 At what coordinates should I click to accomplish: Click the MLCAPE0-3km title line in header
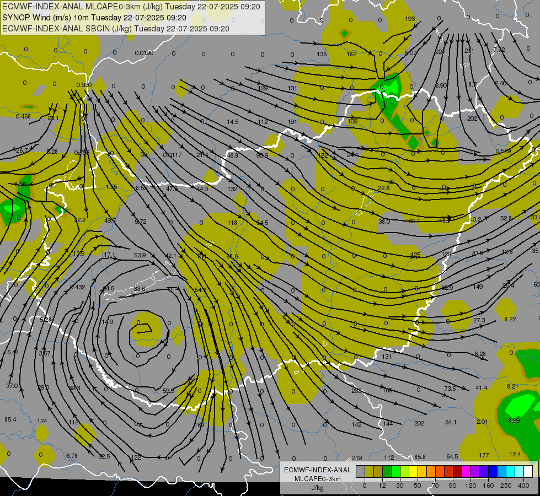(131, 7)
